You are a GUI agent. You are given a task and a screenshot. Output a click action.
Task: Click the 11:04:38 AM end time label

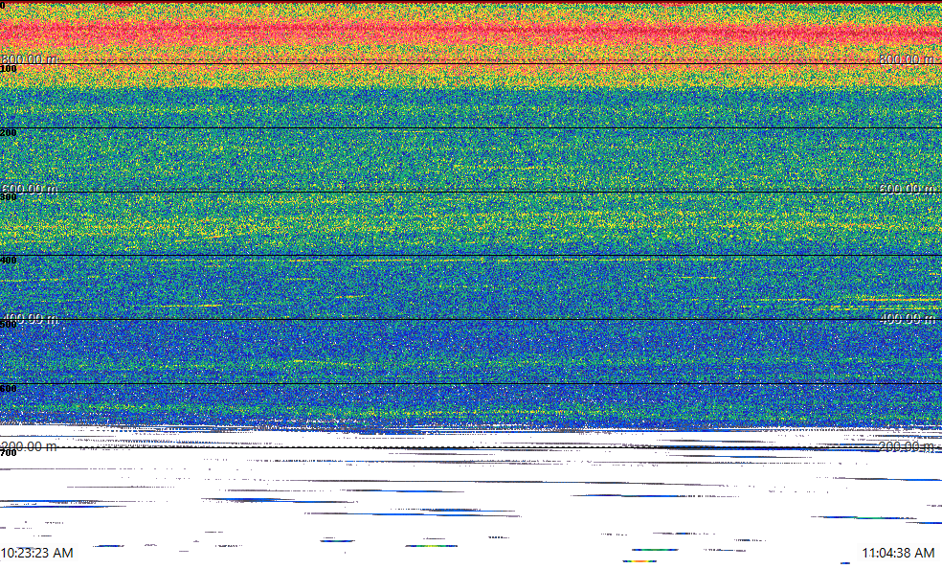point(898,553)
